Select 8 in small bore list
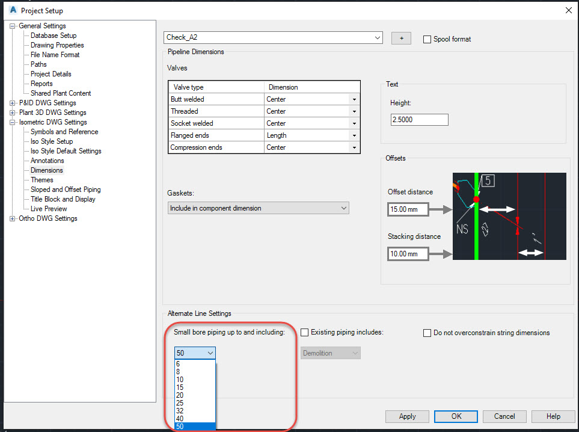579x432 pixels. pos(195,372)
